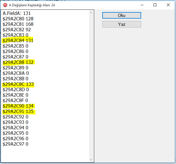Click the $29A2C81 168 line

pos(18,24)
